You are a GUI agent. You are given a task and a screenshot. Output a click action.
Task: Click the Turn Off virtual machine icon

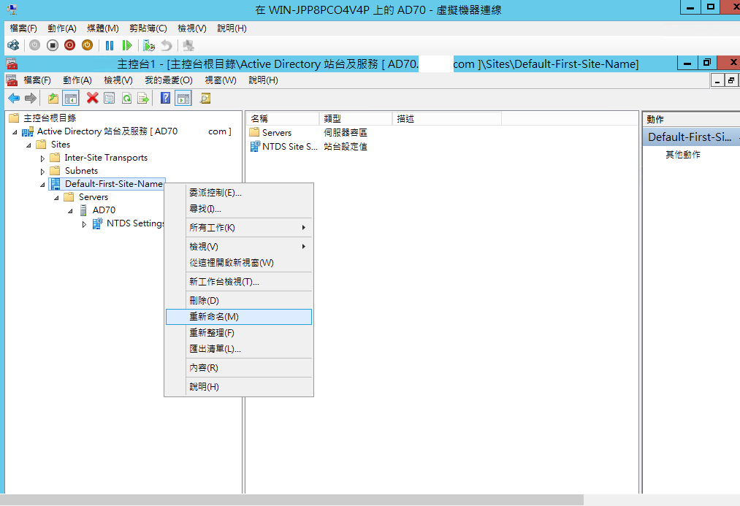pos(53,45)
